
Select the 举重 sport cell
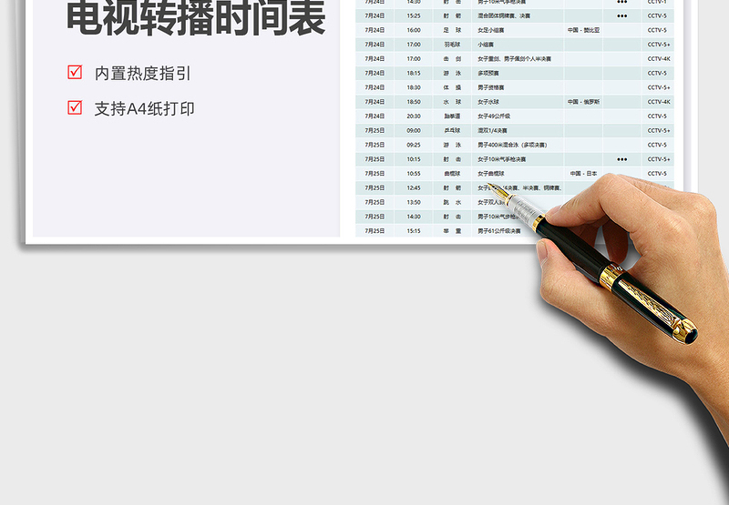[x=452, y=231]
